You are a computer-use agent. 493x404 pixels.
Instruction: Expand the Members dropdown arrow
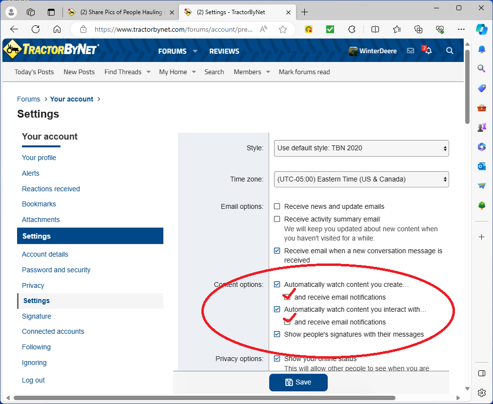click(268, 72)
